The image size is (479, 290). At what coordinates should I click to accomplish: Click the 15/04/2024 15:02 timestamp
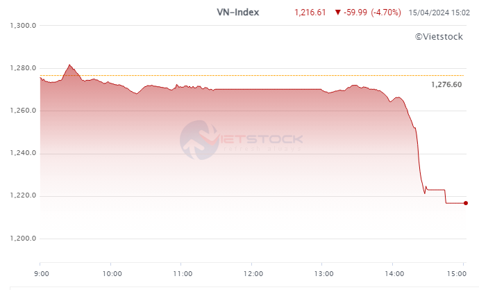pos(439,13)
